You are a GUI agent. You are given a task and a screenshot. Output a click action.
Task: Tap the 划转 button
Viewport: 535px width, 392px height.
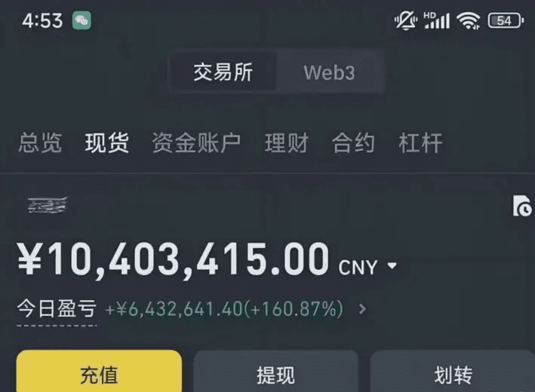pyautogui.click(x=453, y=372)
